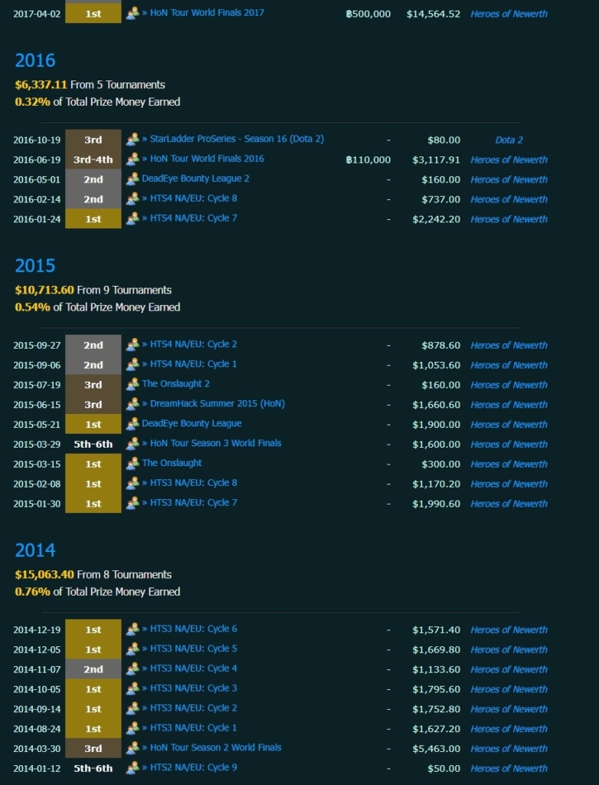Click team icon beside DreamHack Summer 2015 (HoN)
599x785 pixels.
click(132, 404)
